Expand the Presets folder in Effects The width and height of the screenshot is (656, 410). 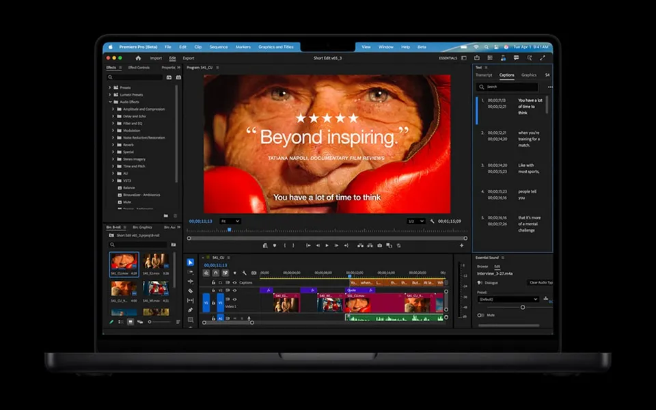point(110,87)
